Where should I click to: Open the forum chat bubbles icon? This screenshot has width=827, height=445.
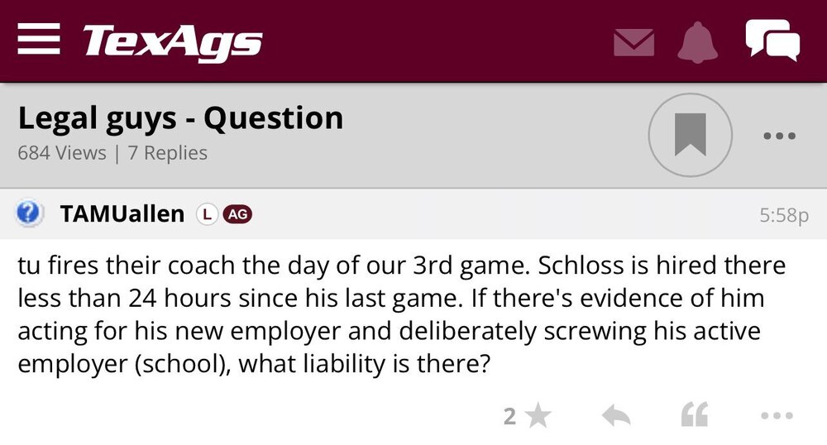click(x=772, y=40)
